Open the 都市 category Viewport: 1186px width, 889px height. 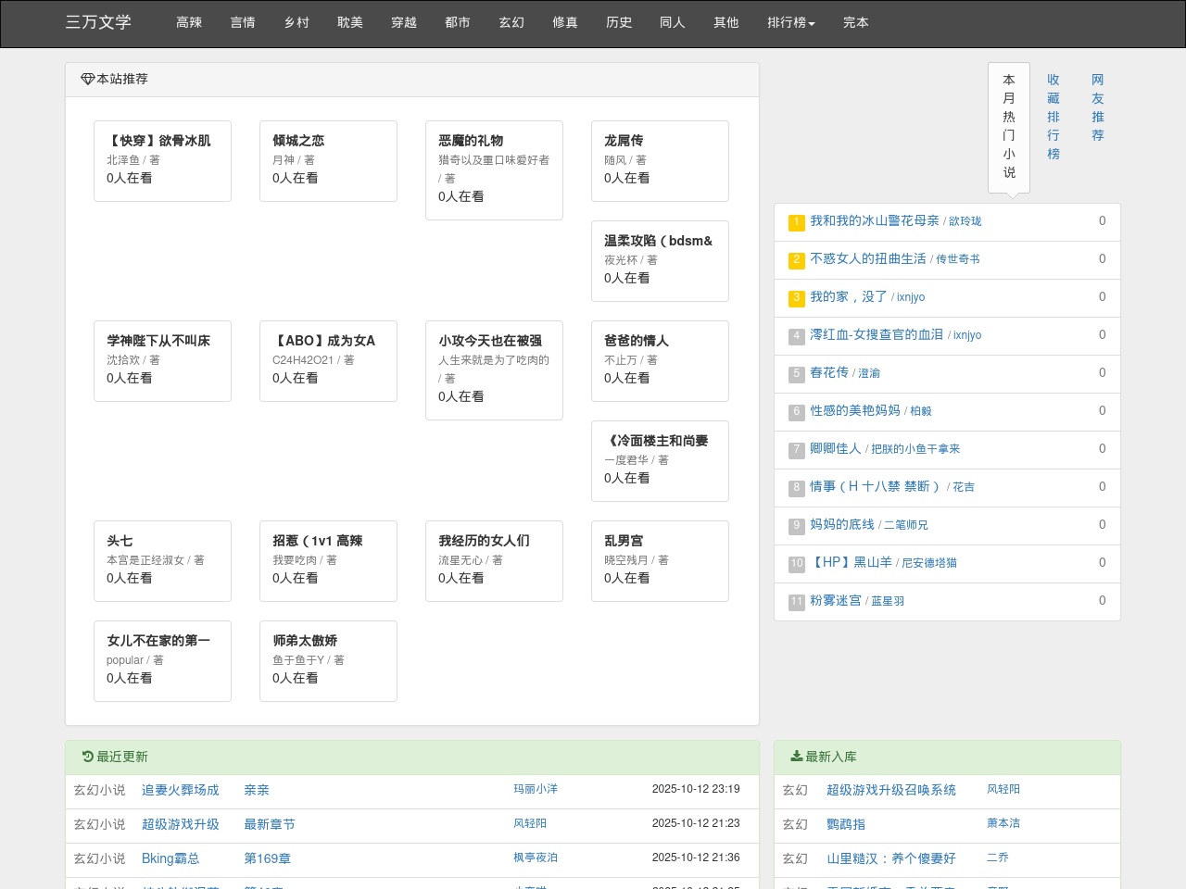458,22
